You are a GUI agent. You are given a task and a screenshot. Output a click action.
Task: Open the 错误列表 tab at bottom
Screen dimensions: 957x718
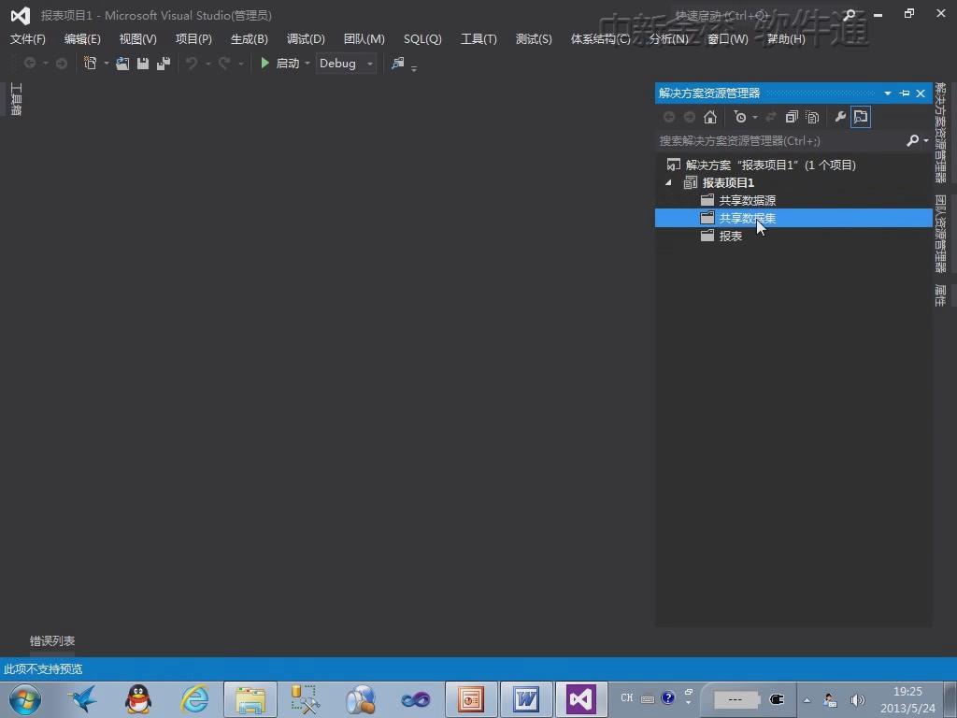(x=52, y=641)
